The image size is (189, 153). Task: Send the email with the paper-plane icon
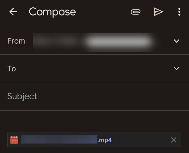pyautogui.click(x=158, y=12)
